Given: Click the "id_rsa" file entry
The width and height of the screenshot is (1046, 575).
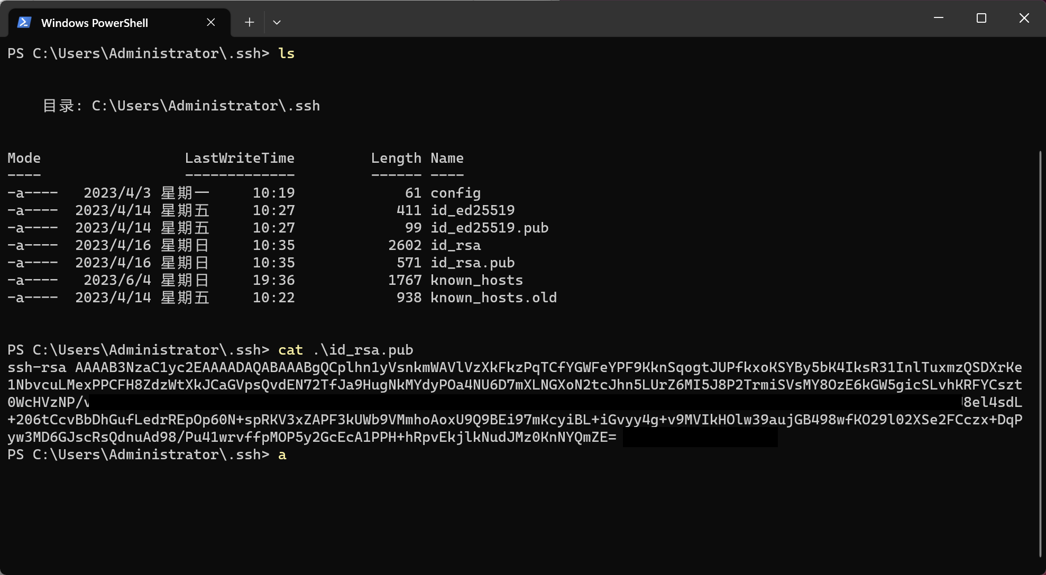Looking at the screenshot, I should pyautogui.click(x=455, y=245).
